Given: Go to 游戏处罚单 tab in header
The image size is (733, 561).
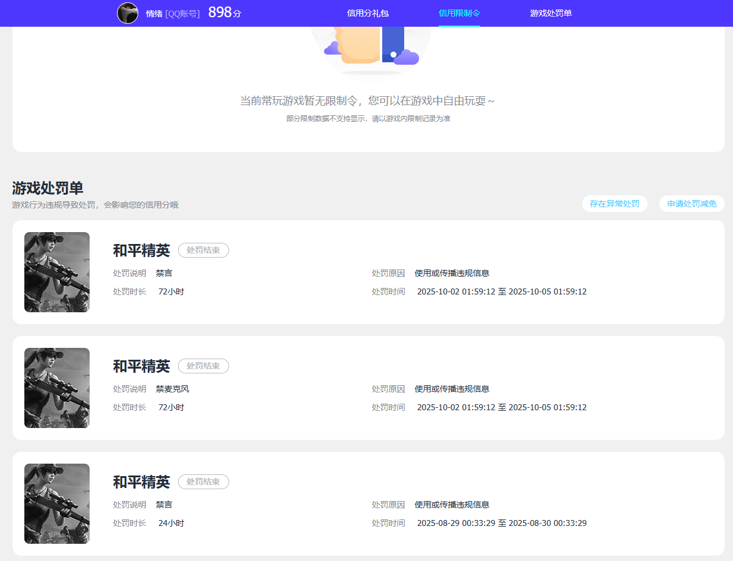Looking at the screenshot, I should tap(551, 13).
